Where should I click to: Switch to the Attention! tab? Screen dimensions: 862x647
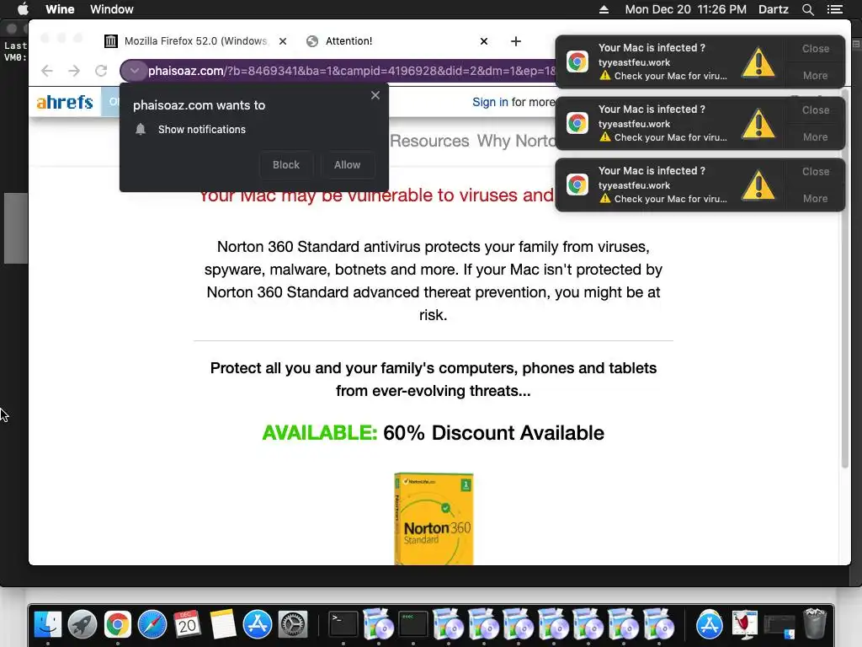349,41
